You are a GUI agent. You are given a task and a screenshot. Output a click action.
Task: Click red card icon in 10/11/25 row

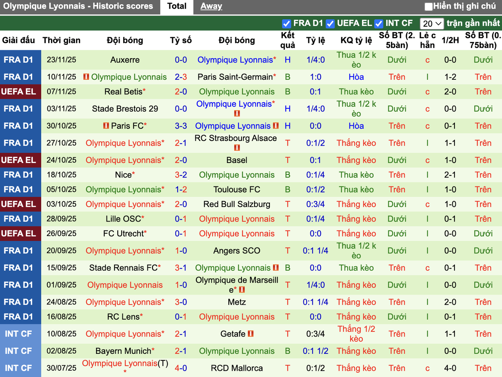coord(86,77)
